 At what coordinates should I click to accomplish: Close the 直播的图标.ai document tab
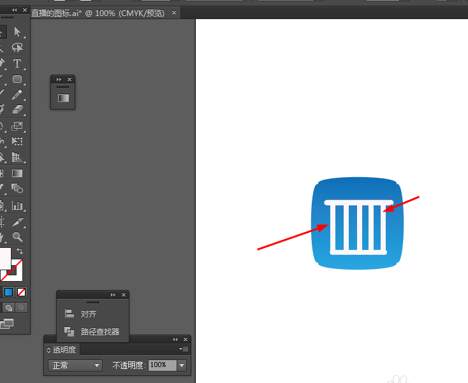click(174, 13)
